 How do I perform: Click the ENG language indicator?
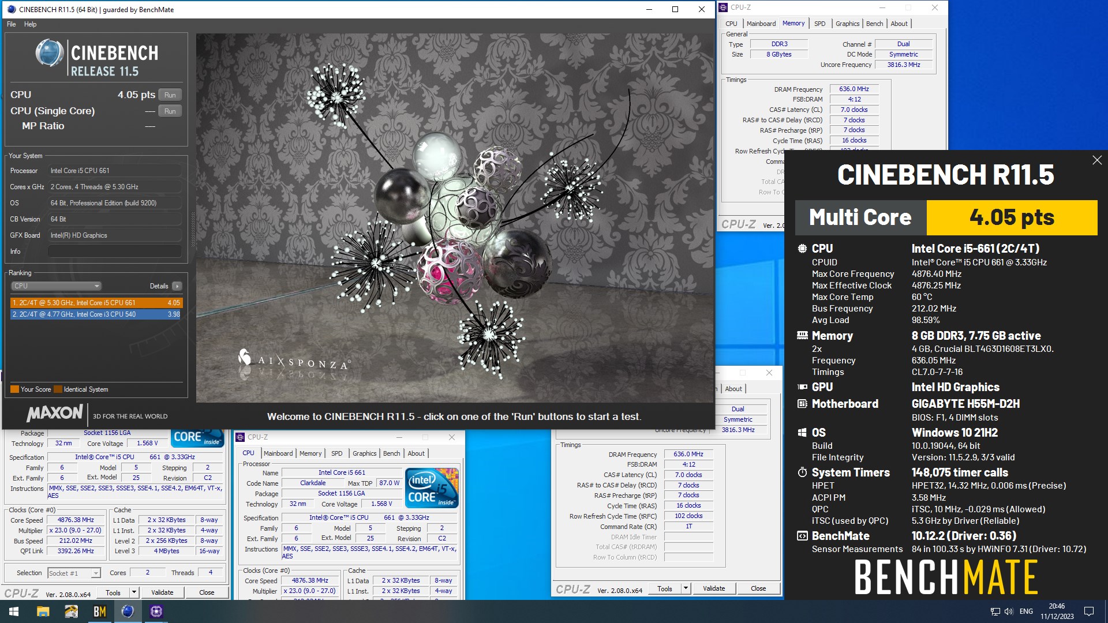pyautogui.click(x=1026, y=611)
